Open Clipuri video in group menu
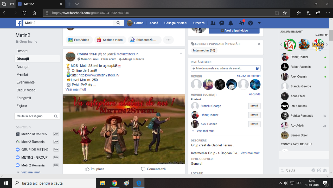The height and width of the screenshot is (188, 333). tap(26, 90)
